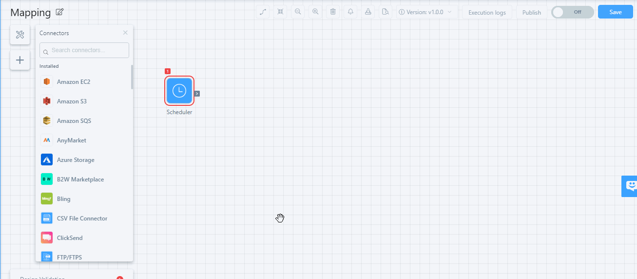Edit the Mapping title with pencil icon
Image resolution: width=637 pixels, height=279 pixels.
click(x=60, y=12)
